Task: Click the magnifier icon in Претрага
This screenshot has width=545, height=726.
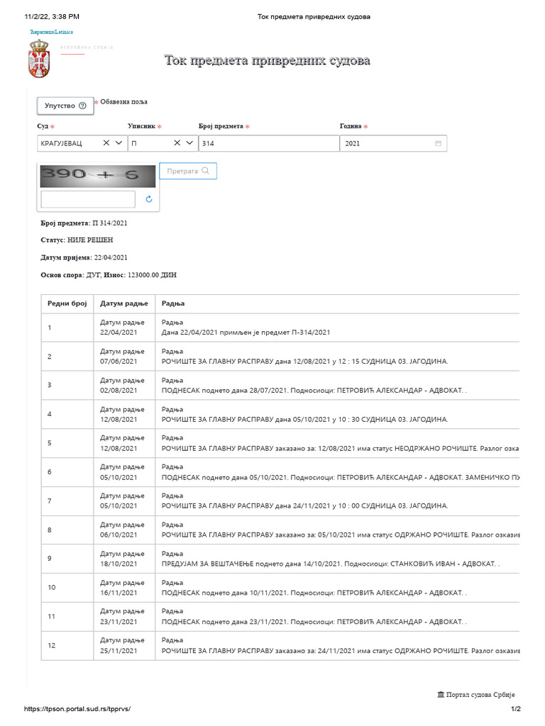Action: 205,171
